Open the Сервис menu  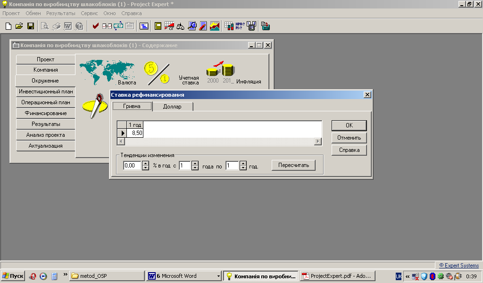click(89, 13)
